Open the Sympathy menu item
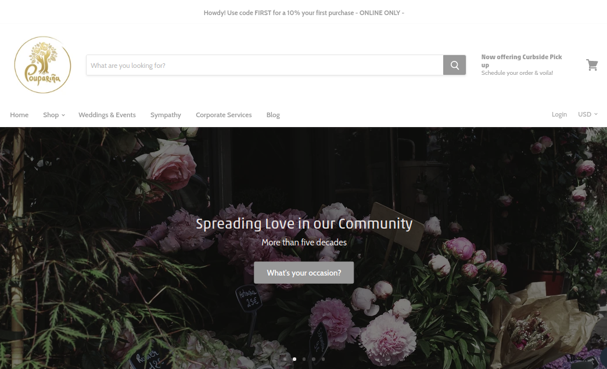607x369 pixels. coord(166,115)
